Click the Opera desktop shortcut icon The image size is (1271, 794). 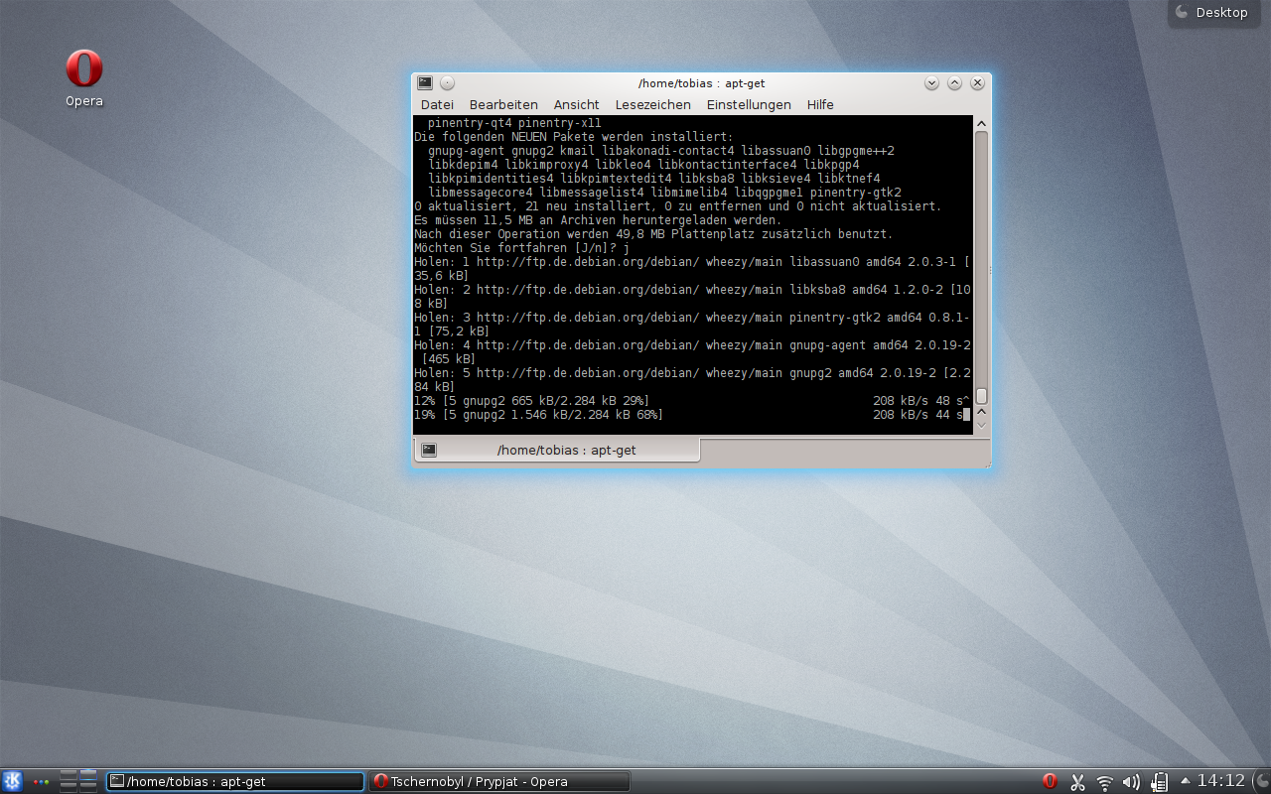coord(84,69)
